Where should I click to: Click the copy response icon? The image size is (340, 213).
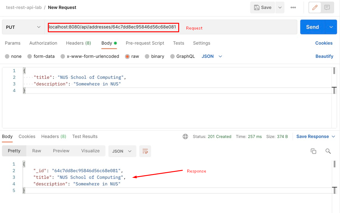pyautogui.click(x=313, y=151)
